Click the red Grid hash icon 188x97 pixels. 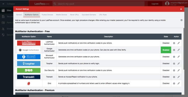tap(29, 84)
